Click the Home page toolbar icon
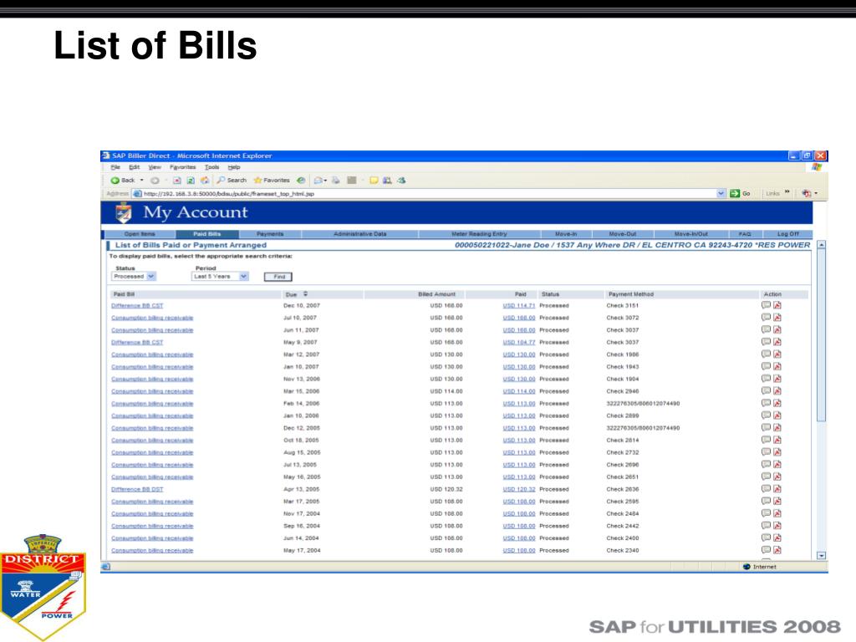 [x=205, y=181]
